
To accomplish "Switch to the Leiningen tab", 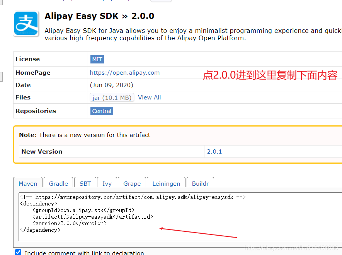I will tap(166, 183).
